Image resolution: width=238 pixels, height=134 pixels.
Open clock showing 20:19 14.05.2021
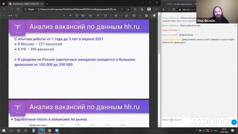(x=224, y=131)
